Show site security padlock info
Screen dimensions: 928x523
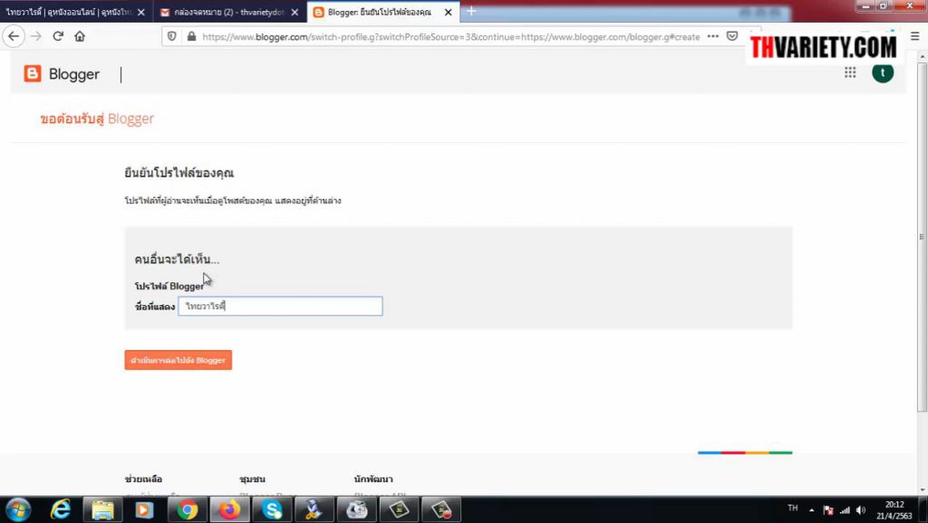[x=191, y=36]
